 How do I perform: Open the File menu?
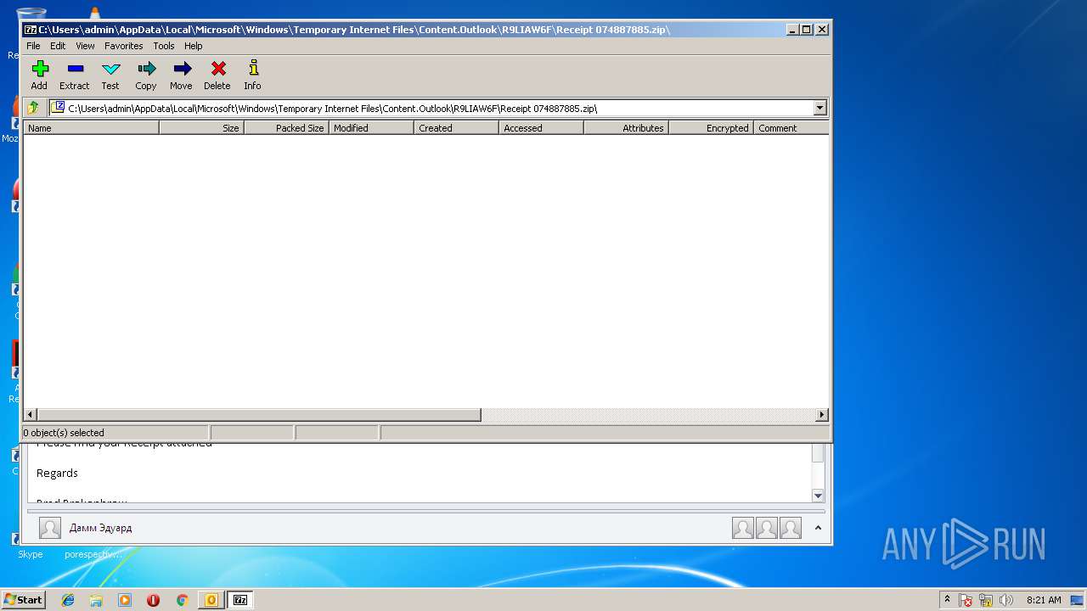pyautogui.click(x=33, y=46)
